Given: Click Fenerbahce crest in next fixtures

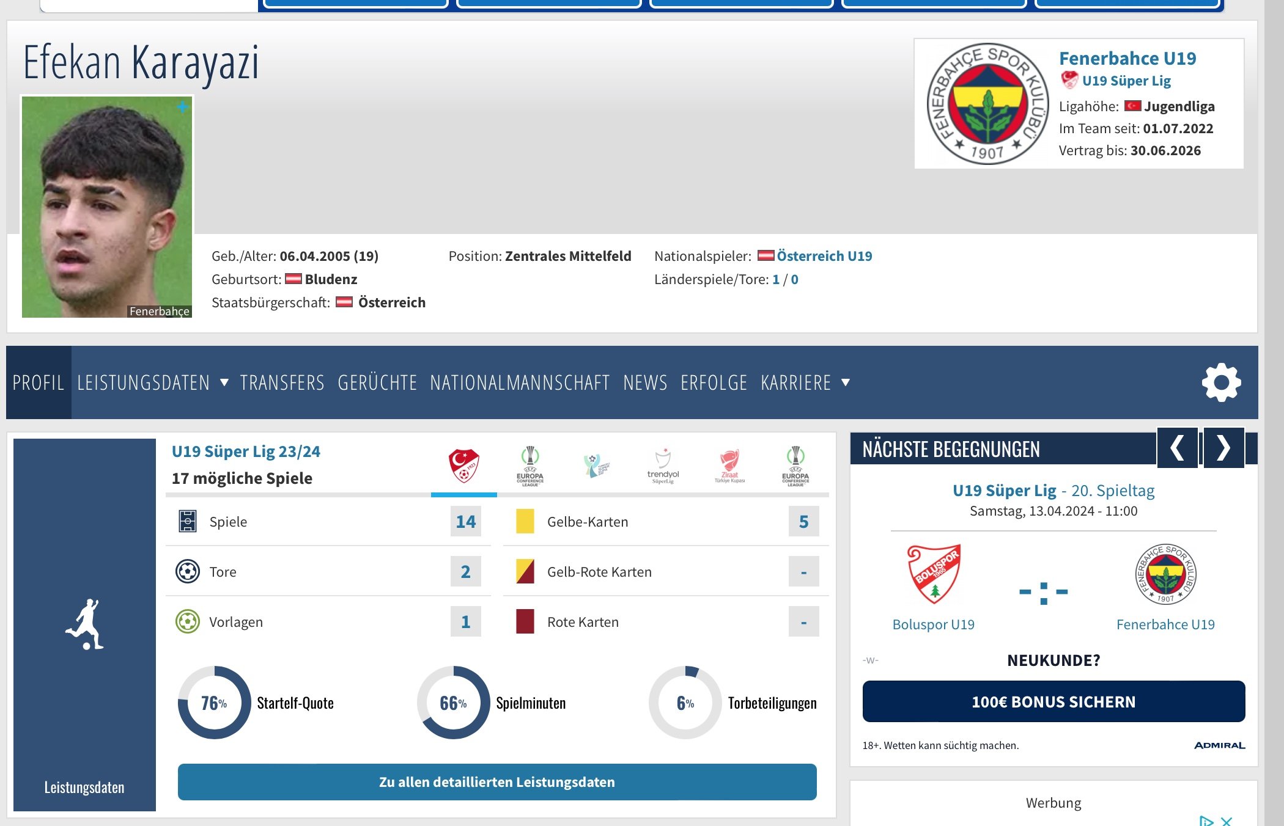Looking at the screenshot, I should [1165, 574].
